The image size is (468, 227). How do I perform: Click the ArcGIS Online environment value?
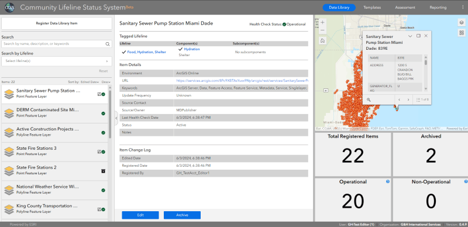tap(187, 73)
